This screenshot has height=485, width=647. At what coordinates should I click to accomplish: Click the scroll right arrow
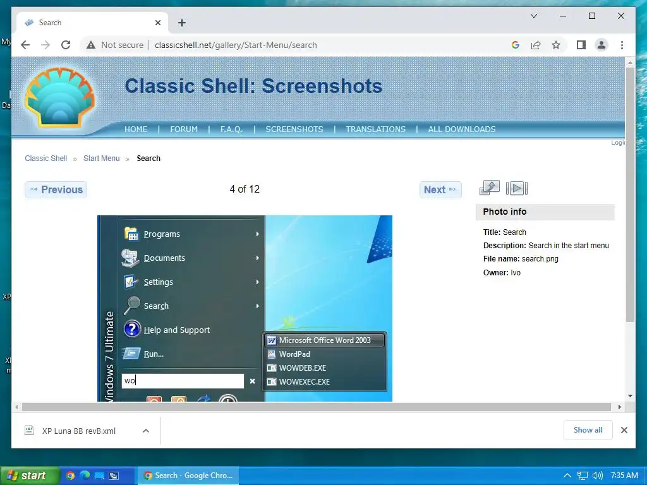coord(619,407)
